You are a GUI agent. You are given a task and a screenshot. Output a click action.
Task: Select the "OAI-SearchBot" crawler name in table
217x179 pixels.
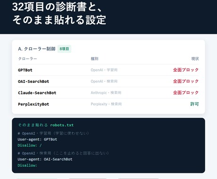pyautogui.click(x=33, y=81)
